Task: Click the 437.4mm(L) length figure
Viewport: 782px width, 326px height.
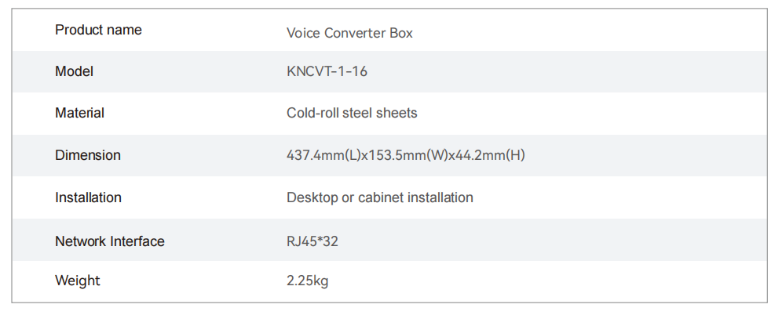Action: 323,155
